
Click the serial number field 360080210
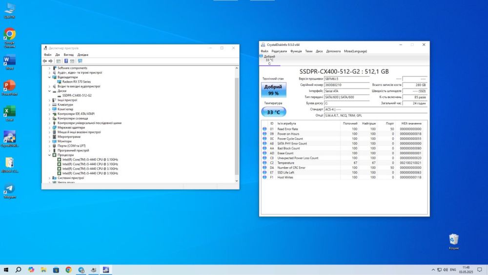pyautogui.click(x=347, y=85)
